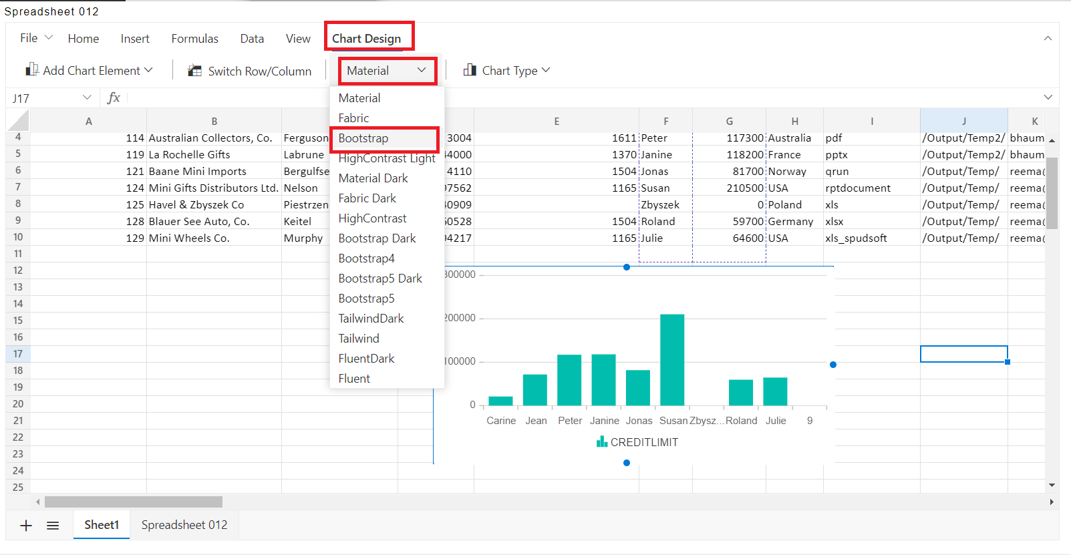Choose Bootstrap5 Dark theme

pos(387,279)
